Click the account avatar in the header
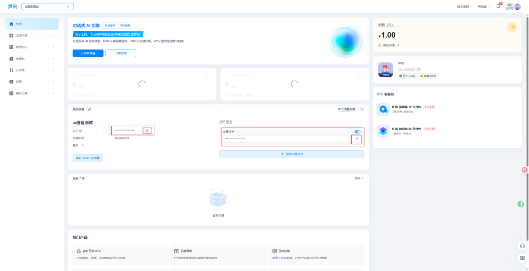The width and height of the screenshot is (529, 271). tap(517, 6)
